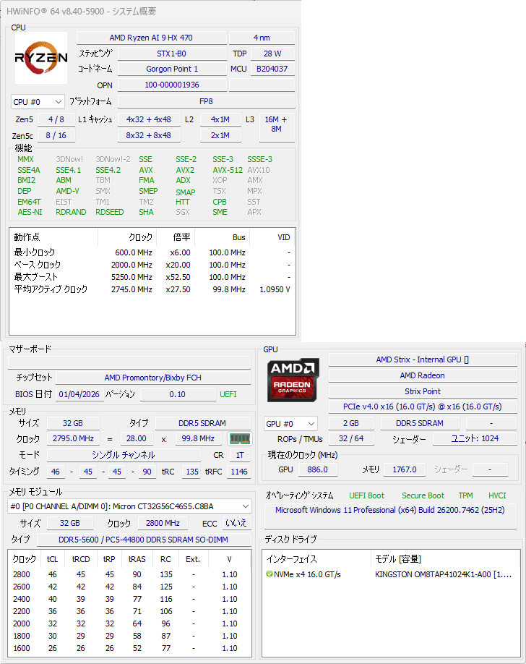
Task: Click the AMD Ryzen AI 9 HX 470 name field
Action: [x=151, y=38]
